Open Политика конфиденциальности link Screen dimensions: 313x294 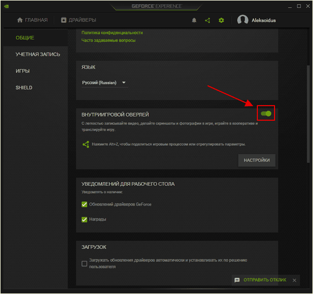112,33
